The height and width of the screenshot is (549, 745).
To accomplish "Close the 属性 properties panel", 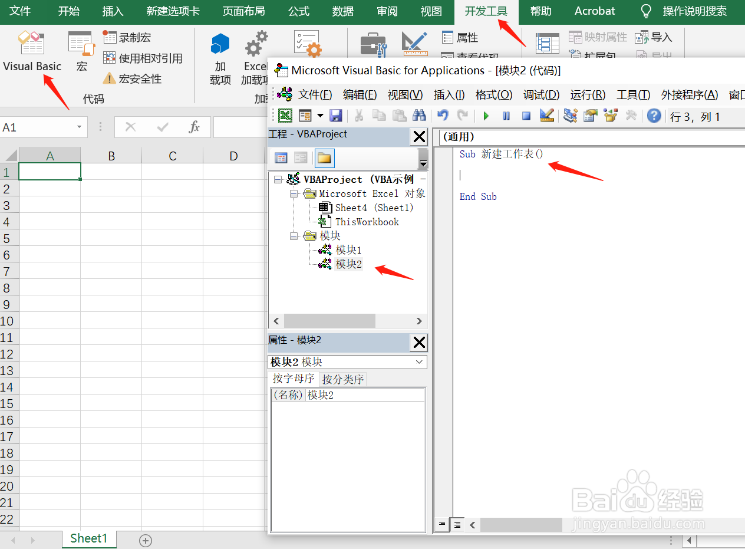I will tap(419, 343).
